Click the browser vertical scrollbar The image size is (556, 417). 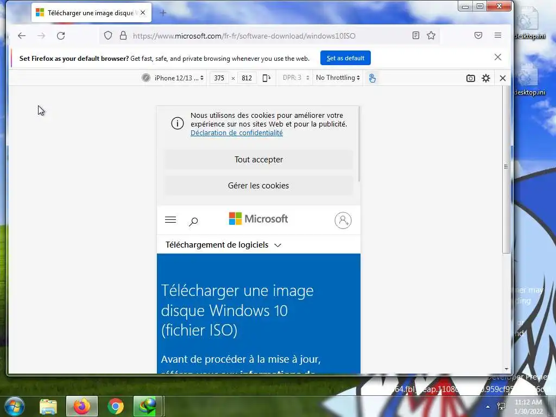coord(507,170)
